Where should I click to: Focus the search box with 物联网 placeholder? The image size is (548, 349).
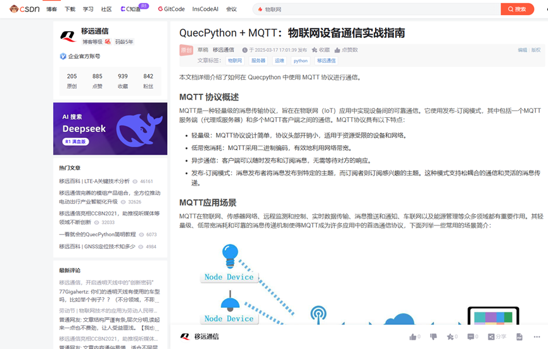point(376,9)
